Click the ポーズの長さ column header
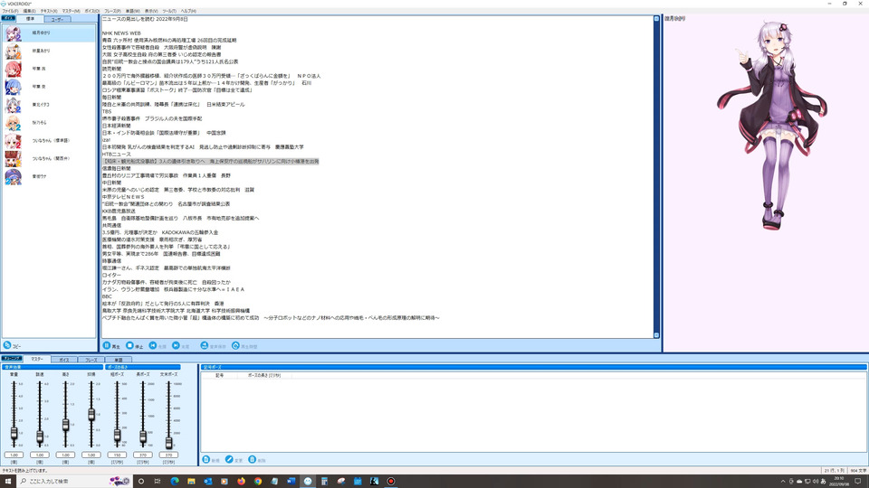 [x=264, y=375]
